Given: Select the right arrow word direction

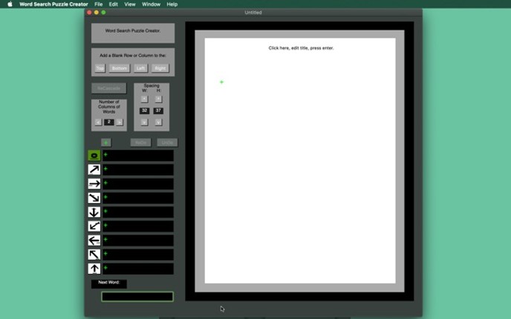Looking at the screenshot, I should coord(94,184).
